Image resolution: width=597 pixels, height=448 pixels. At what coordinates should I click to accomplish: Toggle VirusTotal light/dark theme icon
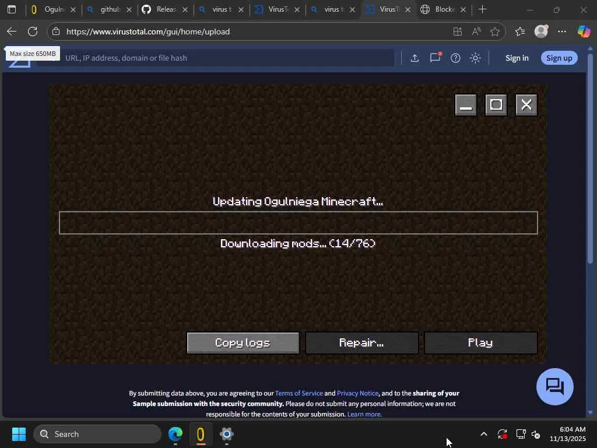tap(475, 58)
